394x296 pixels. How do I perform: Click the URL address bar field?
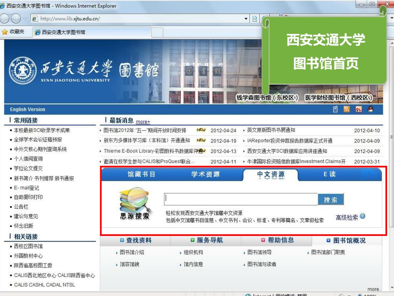point(139,18)
